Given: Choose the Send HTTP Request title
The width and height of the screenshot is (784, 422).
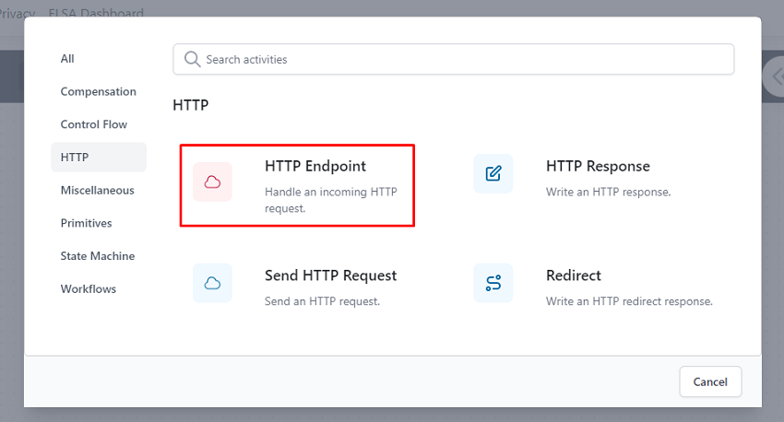Looking at the screenshot, I should click(x=330, y=275).
